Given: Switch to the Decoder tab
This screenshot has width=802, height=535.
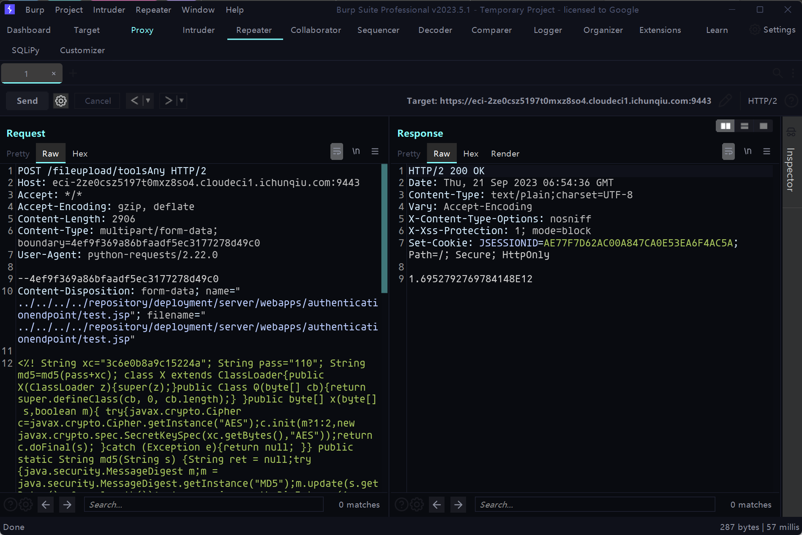Looking at the screenshot, I should (x=435, y=30).
